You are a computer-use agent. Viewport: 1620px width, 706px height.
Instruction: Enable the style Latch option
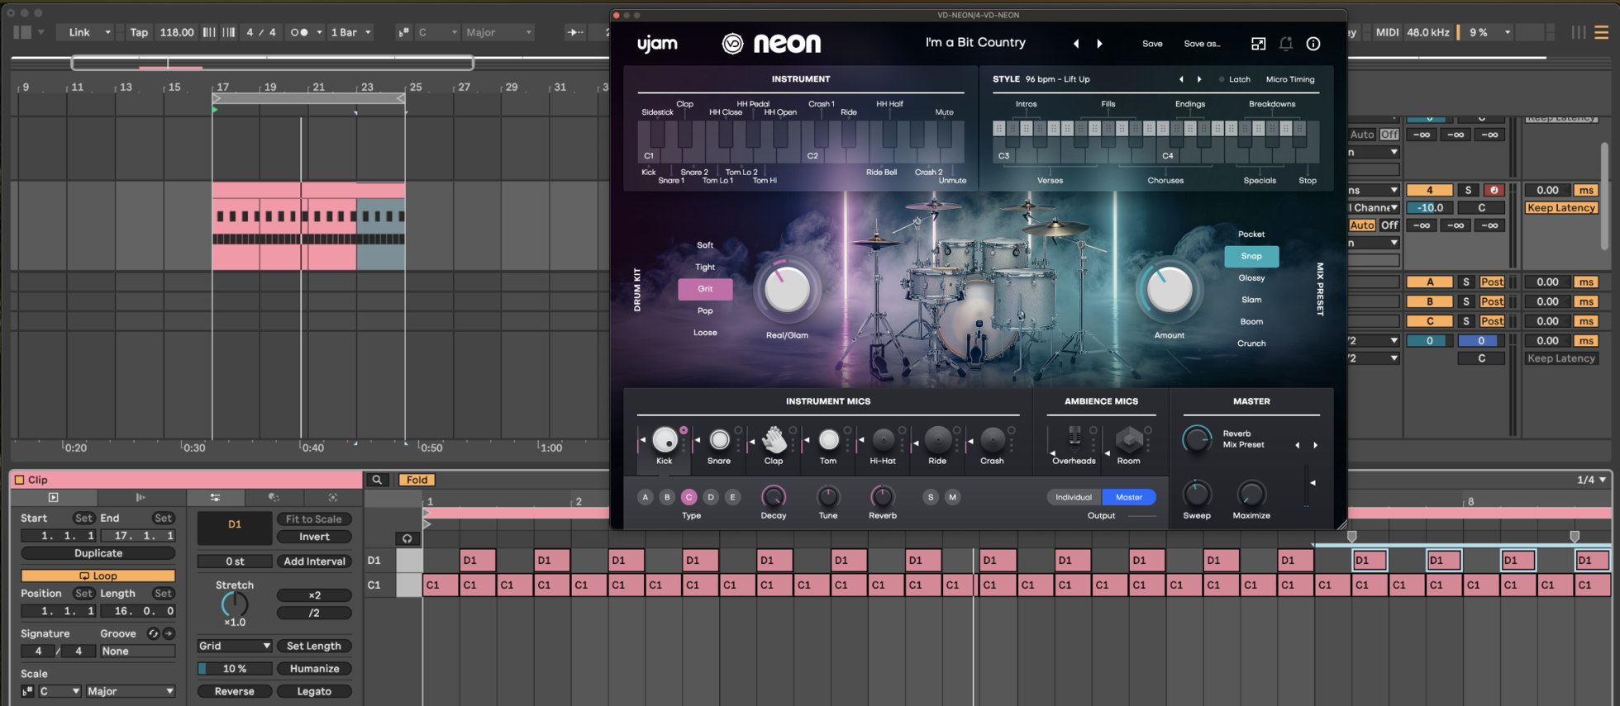click(1235, 79)
